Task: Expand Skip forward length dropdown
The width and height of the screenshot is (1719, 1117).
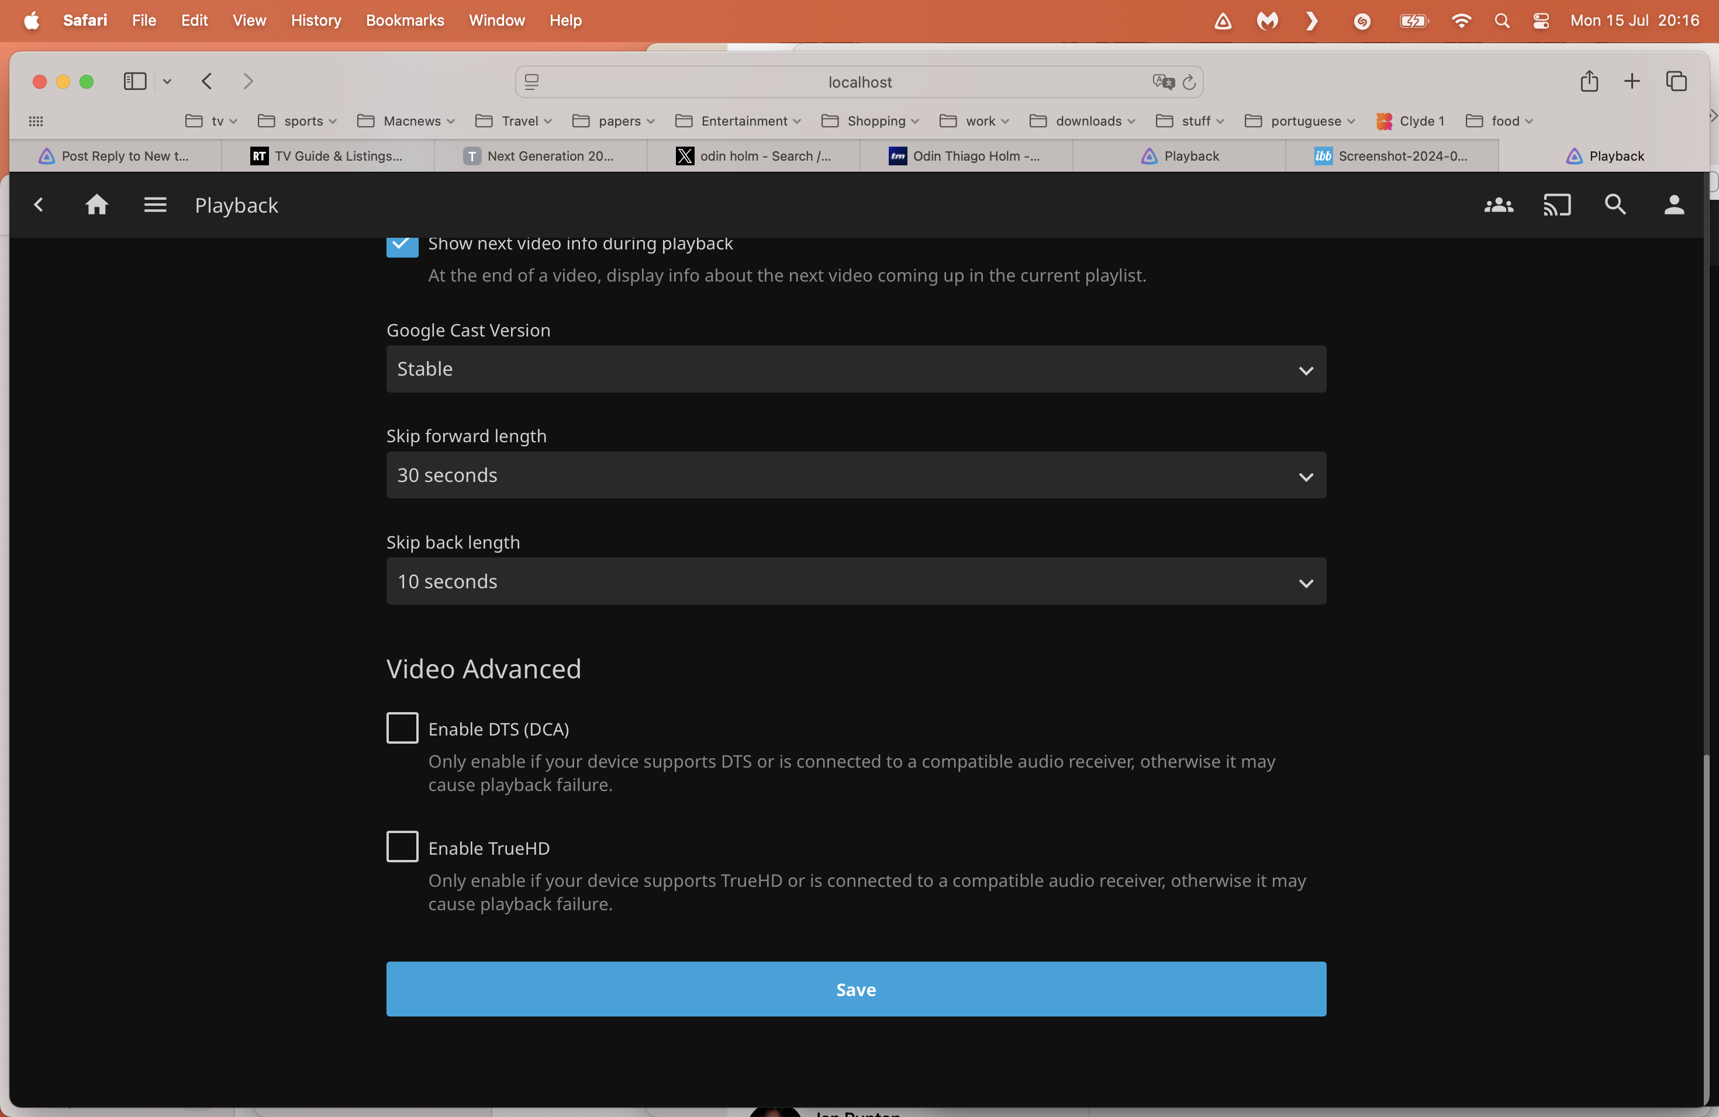Action: (856, 475)
